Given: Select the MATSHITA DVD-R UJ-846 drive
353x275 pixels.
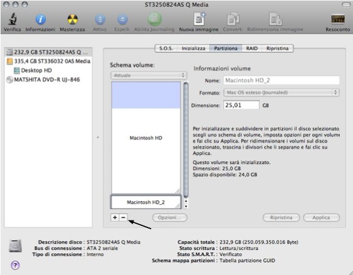Looking at the screenshot, I should point(43,80).
